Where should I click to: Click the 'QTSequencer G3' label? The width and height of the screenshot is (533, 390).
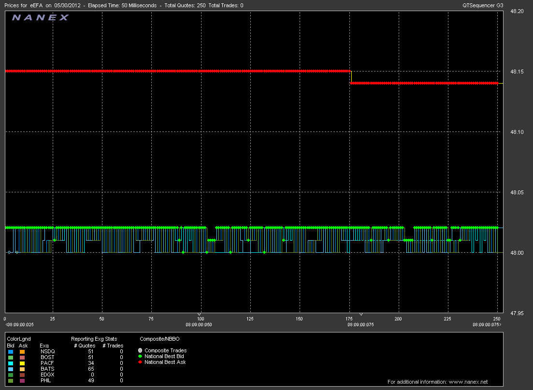(x=483, y=5)
